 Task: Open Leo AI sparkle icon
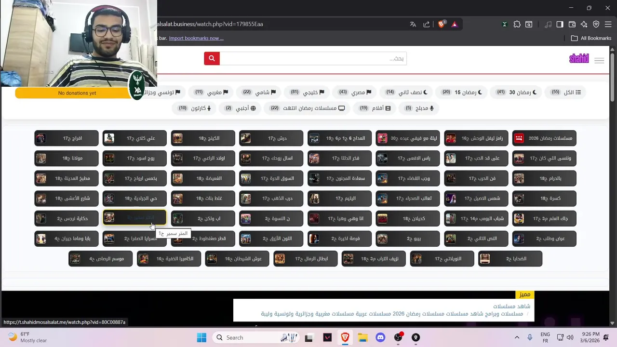pos(584,24)
